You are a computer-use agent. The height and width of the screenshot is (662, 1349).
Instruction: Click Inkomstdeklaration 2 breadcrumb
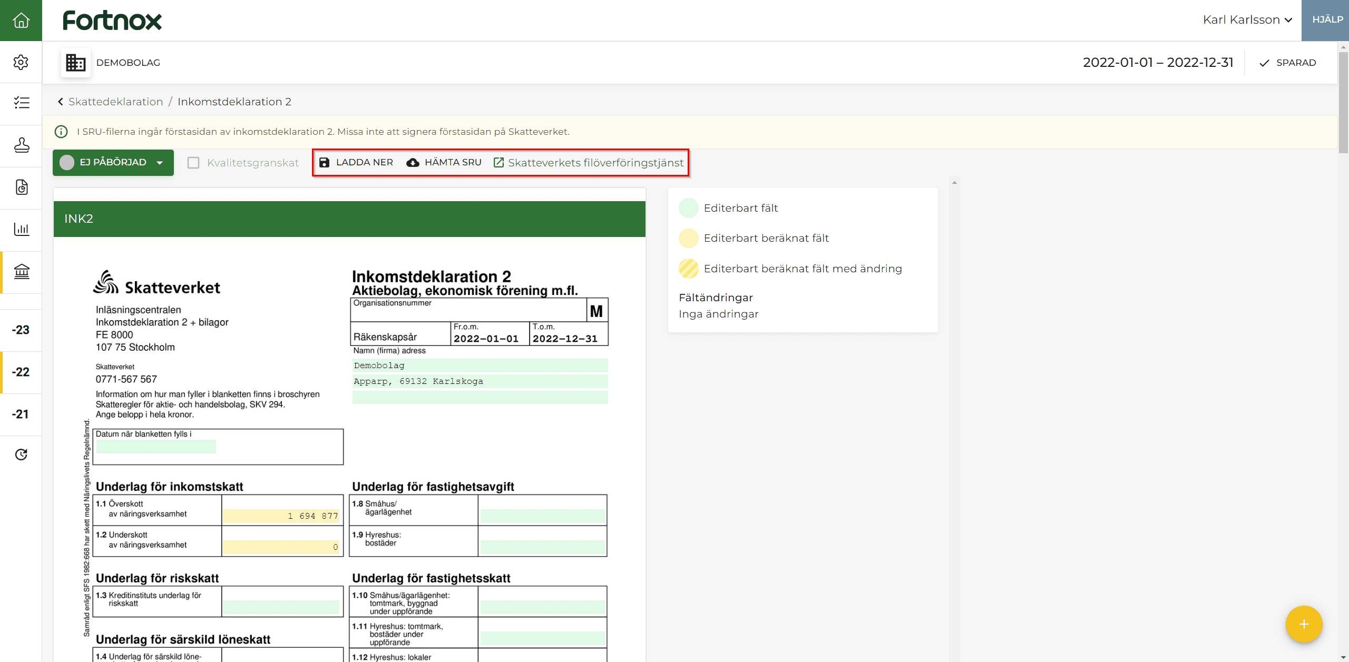pos(234,102)
